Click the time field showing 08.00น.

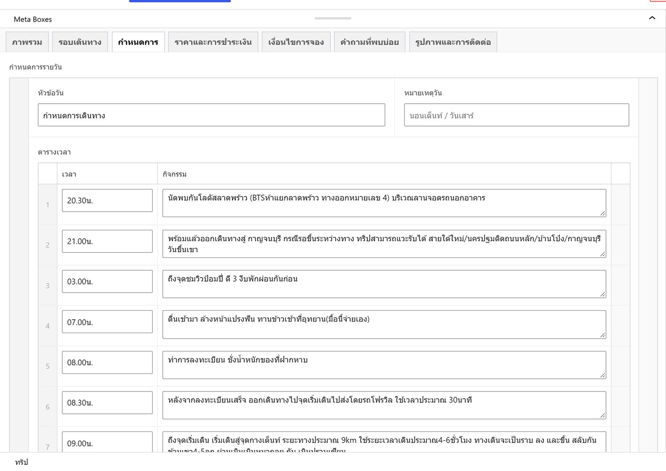pyautogui.click(x=107, y=362)
